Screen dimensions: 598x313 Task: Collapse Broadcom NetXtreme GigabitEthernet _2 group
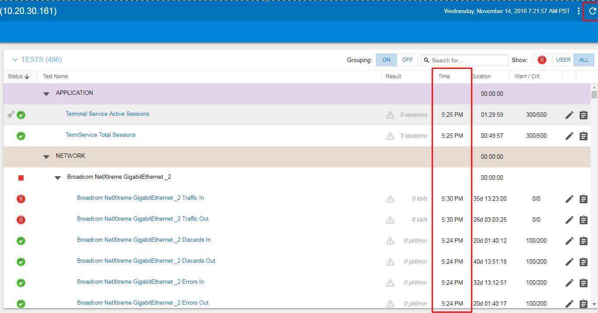click(x=58, y=177)
